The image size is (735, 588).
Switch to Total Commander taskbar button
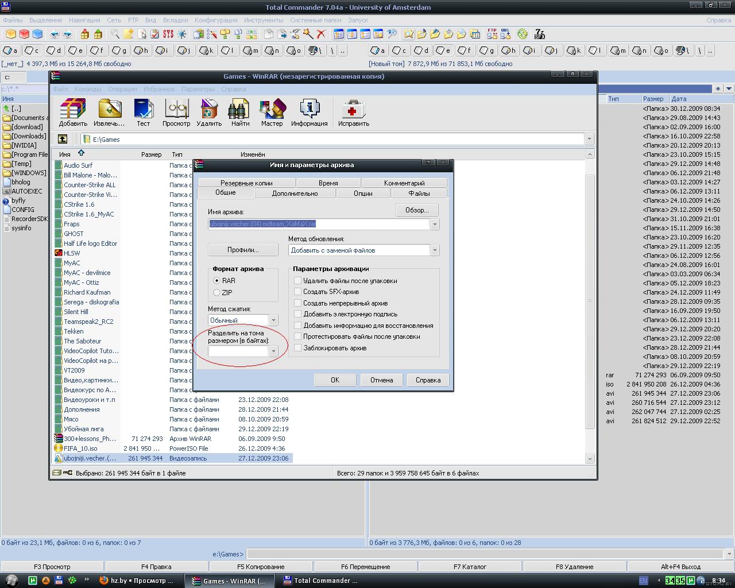323,581
